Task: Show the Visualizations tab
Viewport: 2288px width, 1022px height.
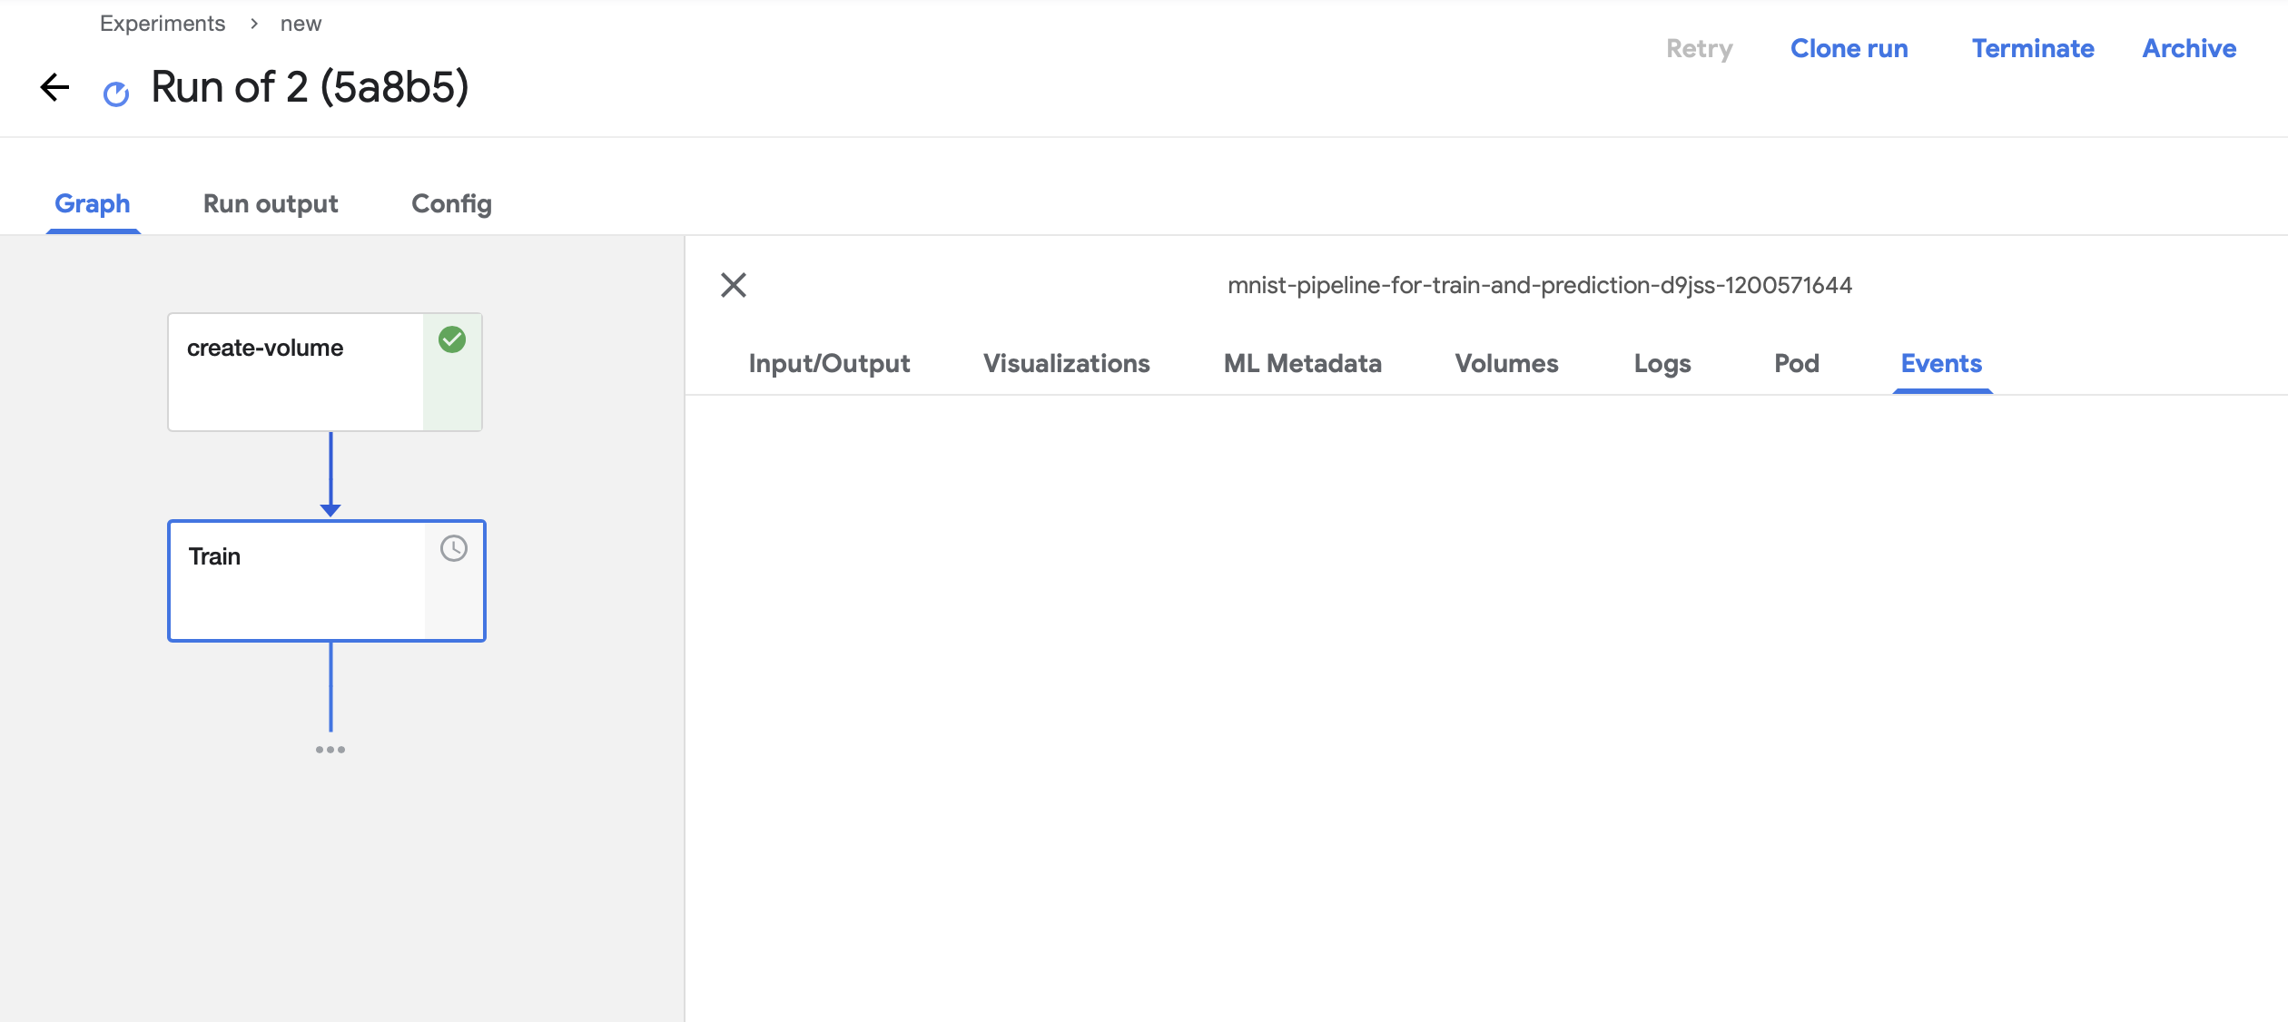Action: pyautogui.click(x=1067, y=363)
